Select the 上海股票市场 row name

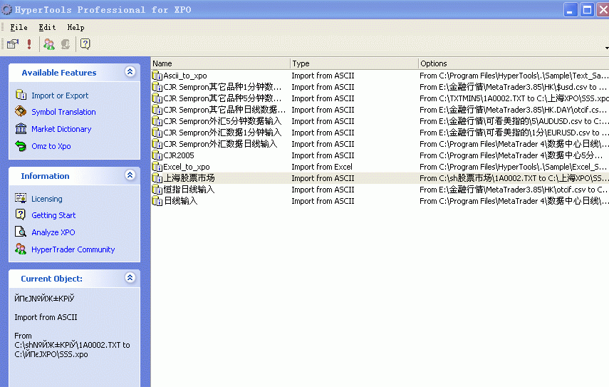click(189, 178)
